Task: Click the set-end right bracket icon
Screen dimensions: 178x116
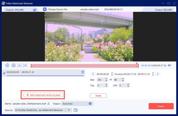Action: point(158,74)
